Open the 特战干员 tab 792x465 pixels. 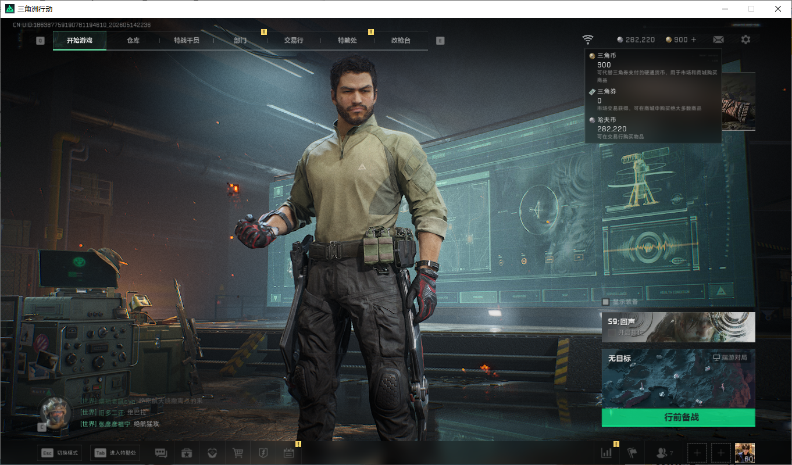pos(187,41)
